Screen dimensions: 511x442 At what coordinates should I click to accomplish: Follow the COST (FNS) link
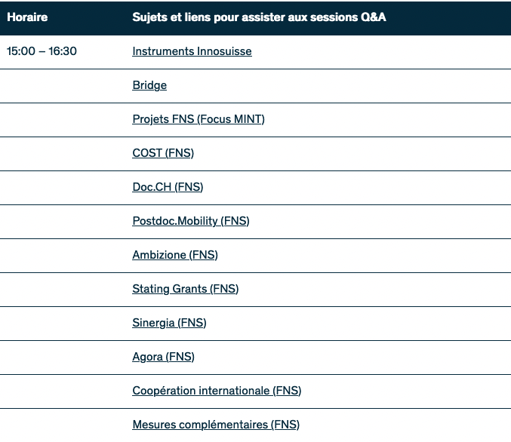[163, 153]
